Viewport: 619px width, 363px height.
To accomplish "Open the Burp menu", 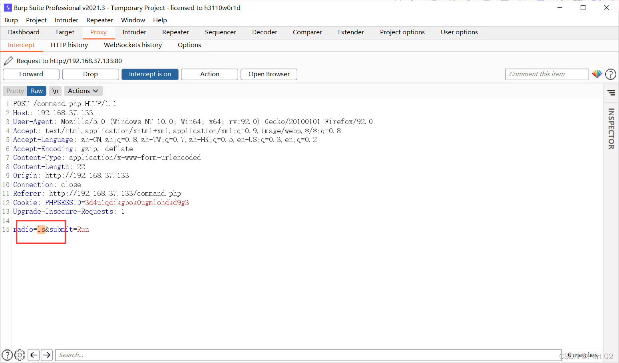I will tap(11, 20).
